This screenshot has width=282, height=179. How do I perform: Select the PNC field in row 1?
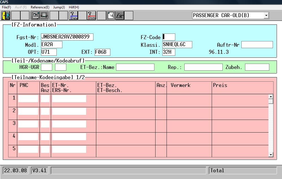[x=28, y=99]
